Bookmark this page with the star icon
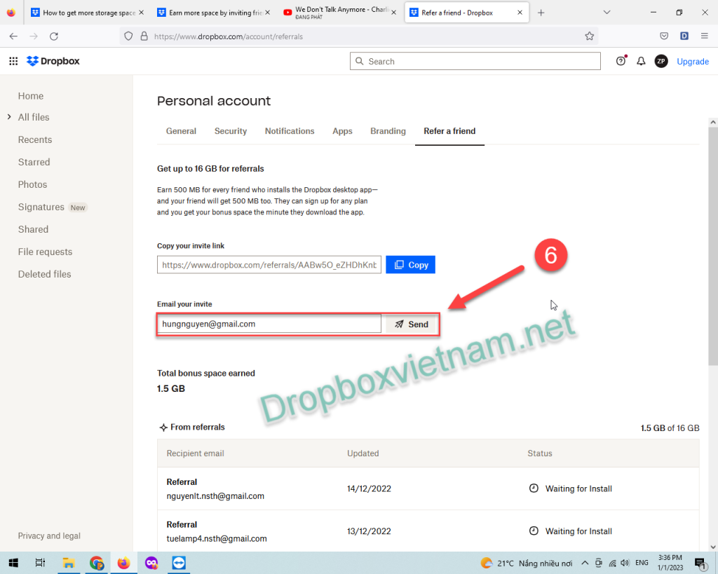Screen dimensions: 718x574 589,36
